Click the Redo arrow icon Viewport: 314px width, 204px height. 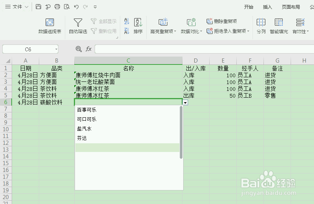[x=86, y=7]
